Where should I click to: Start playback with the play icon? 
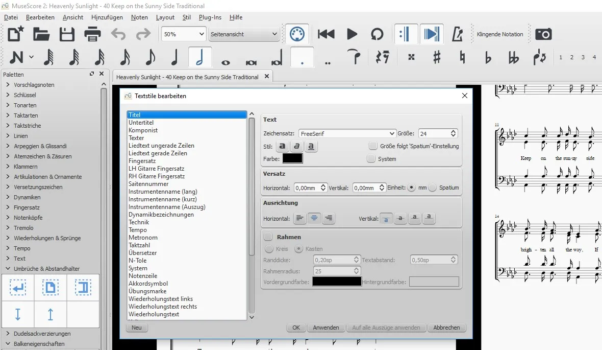click(x=352, y=34)
